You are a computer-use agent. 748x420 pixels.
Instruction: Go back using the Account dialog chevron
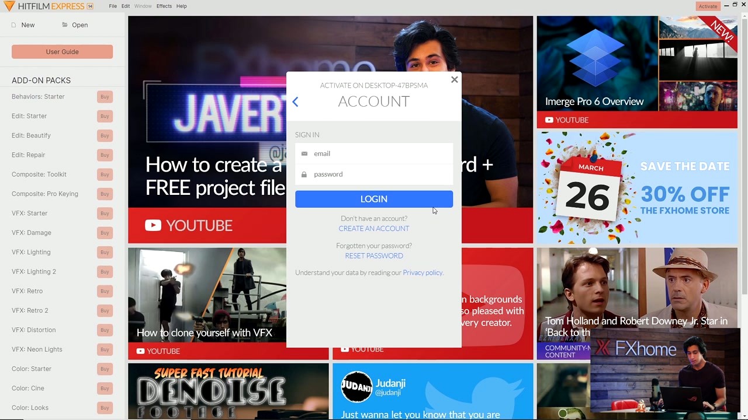coord(295,101)
